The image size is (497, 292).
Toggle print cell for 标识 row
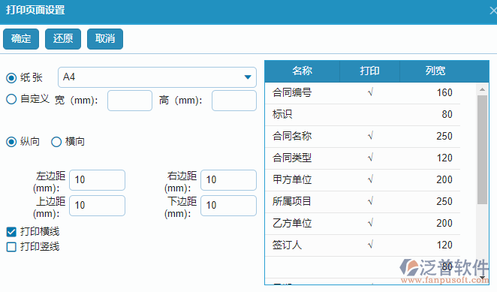pyautogui.click(x=370, y=114)
